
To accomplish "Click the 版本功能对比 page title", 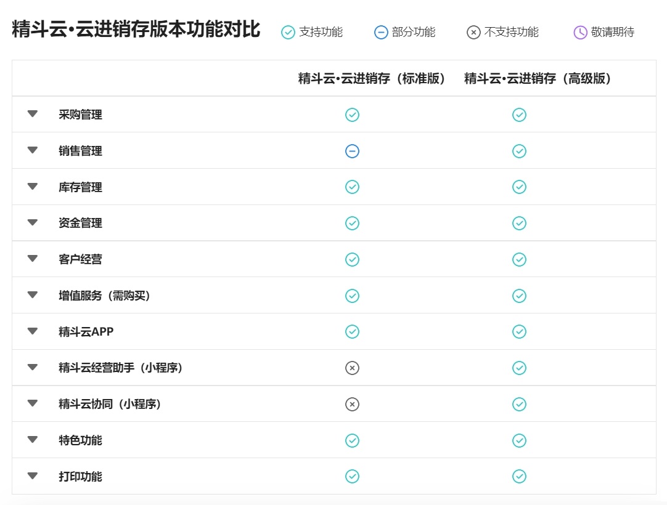I will click(x=136, y=29).
